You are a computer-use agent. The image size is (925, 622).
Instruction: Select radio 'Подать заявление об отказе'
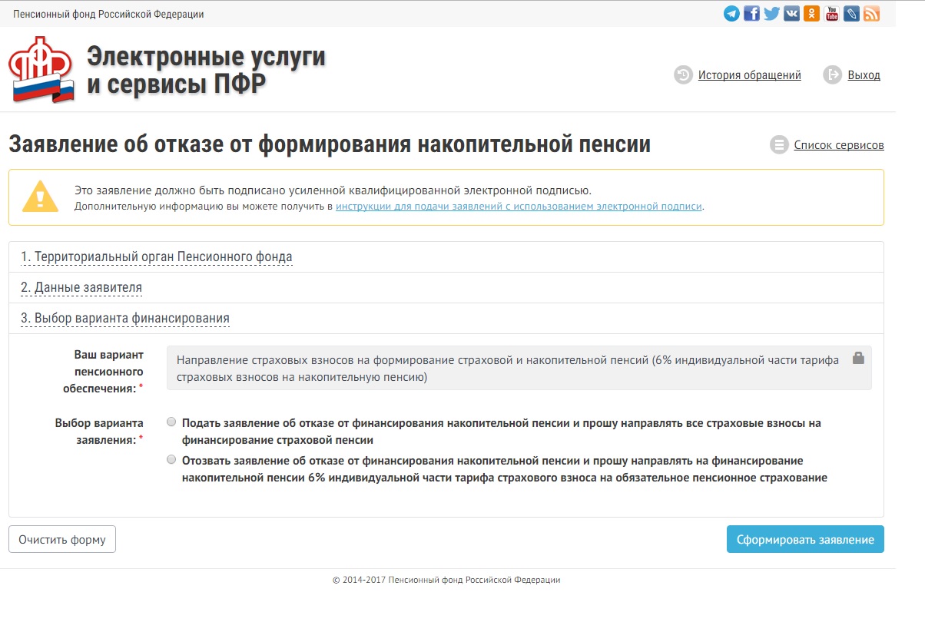pyautogui.click(x=171, y=422)
